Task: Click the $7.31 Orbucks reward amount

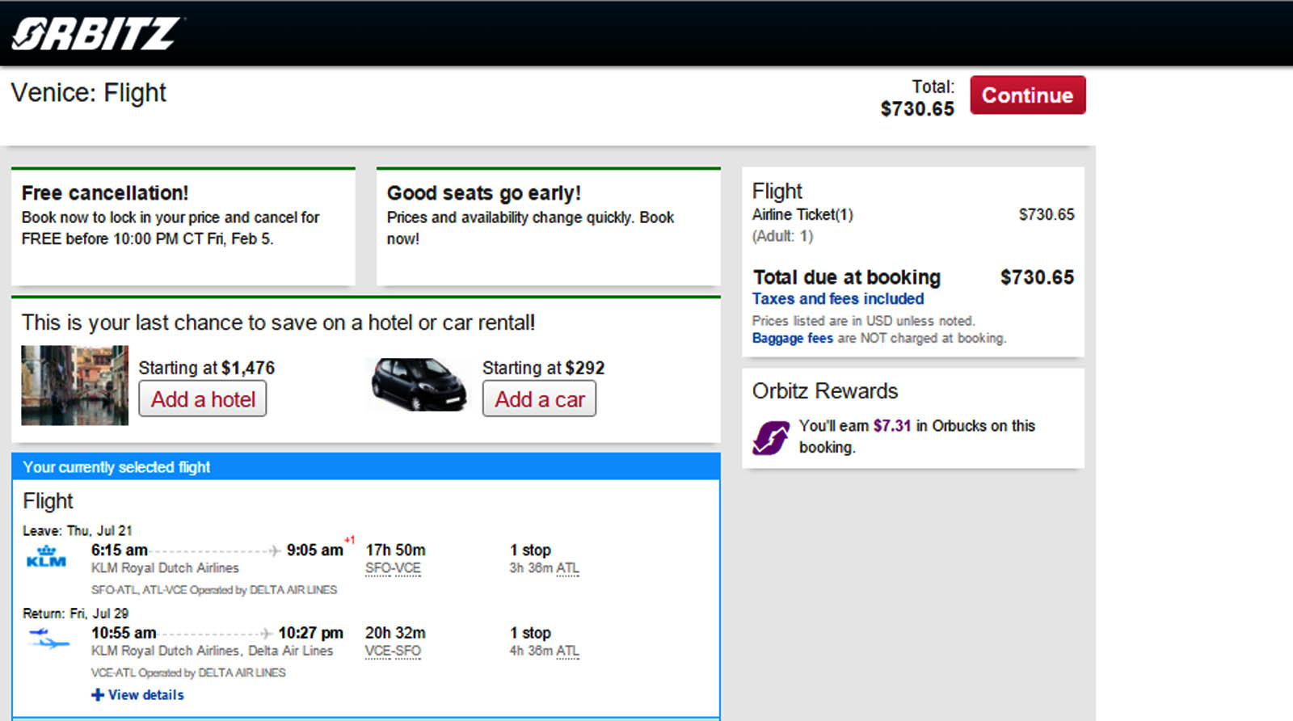Action: pos(892,425)
